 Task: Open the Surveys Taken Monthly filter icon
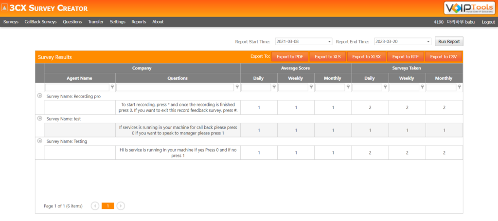pyautogui.click(x=459, y=87)
